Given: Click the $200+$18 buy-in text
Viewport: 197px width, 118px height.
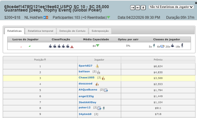Looking at the screenshot, I should [x=12, y=18].
